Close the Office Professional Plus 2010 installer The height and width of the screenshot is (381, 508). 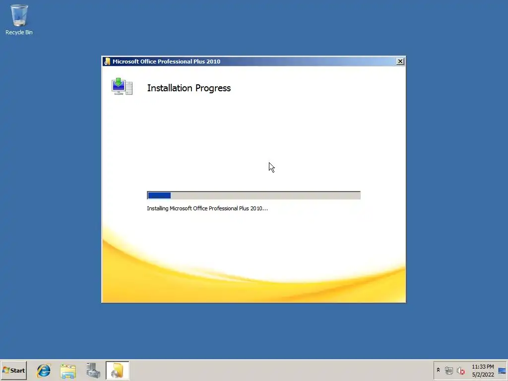click(400, 61)
